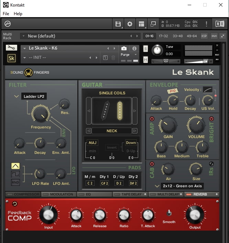The width and height of the screenshot is (229, 243).
Task: Toggle the Smooth switch on compressor
Action: (x=168, y=213)
